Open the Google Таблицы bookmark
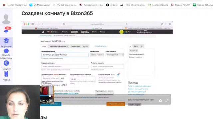Viewport: 213px width, 119px height. click(203, 5)
